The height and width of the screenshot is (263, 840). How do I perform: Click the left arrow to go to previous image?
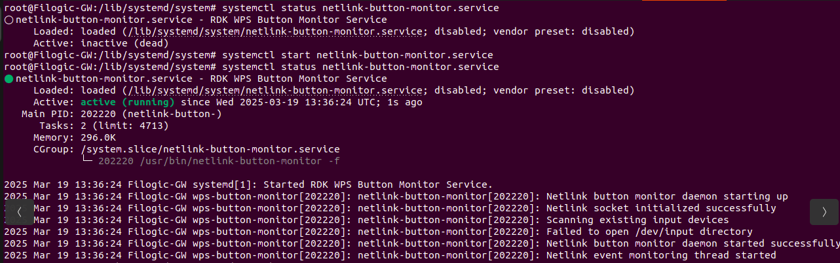[x=20, y=212]
